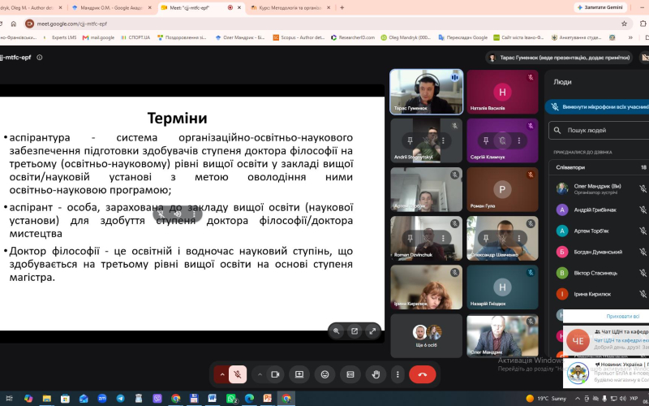Turn on captions with the CC button
Viewport: 649px width, 406px height.
pos(350,374)
